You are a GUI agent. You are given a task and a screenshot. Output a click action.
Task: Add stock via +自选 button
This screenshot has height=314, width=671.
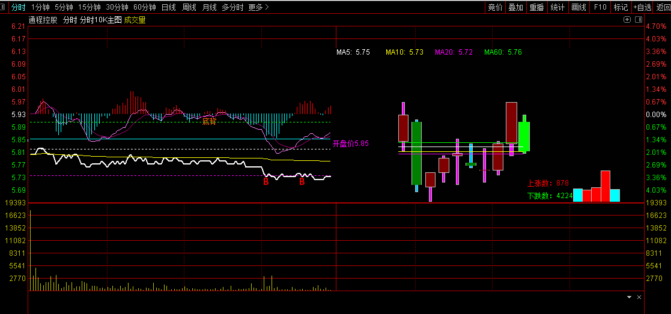pos(642,7)
